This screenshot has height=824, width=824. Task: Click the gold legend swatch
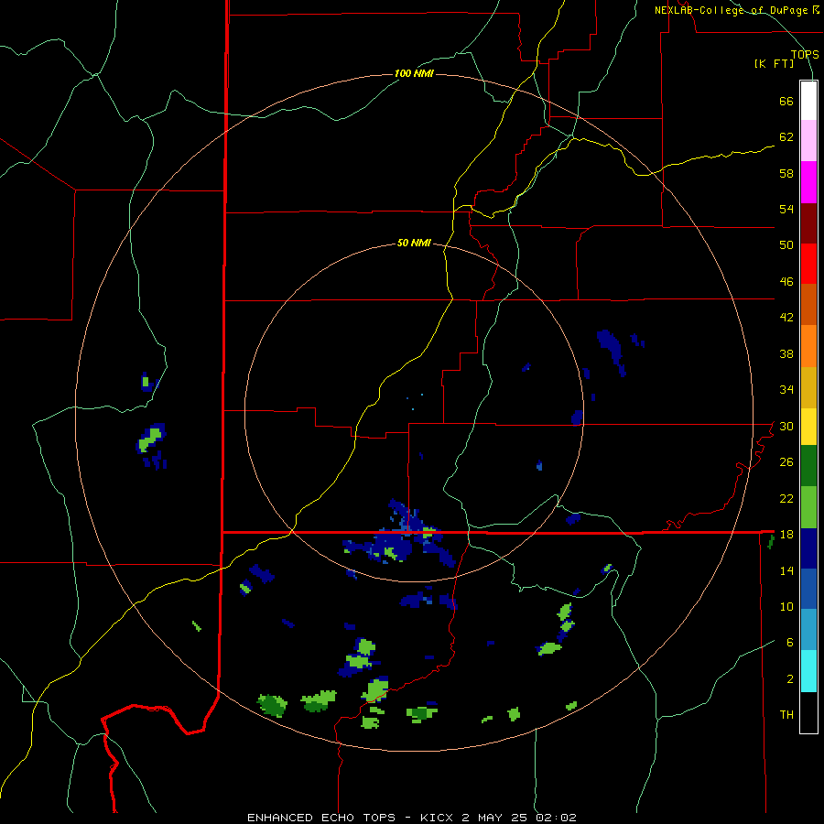tap(808, 387)
